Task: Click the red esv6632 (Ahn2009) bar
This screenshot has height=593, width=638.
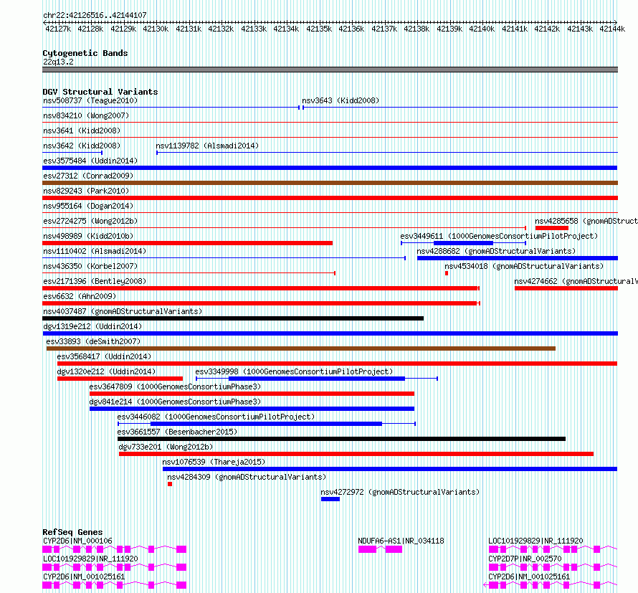Action: pos(260,303)
